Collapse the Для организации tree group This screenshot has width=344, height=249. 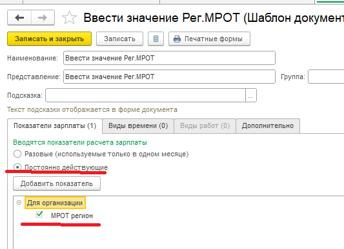tap(19, 203)
